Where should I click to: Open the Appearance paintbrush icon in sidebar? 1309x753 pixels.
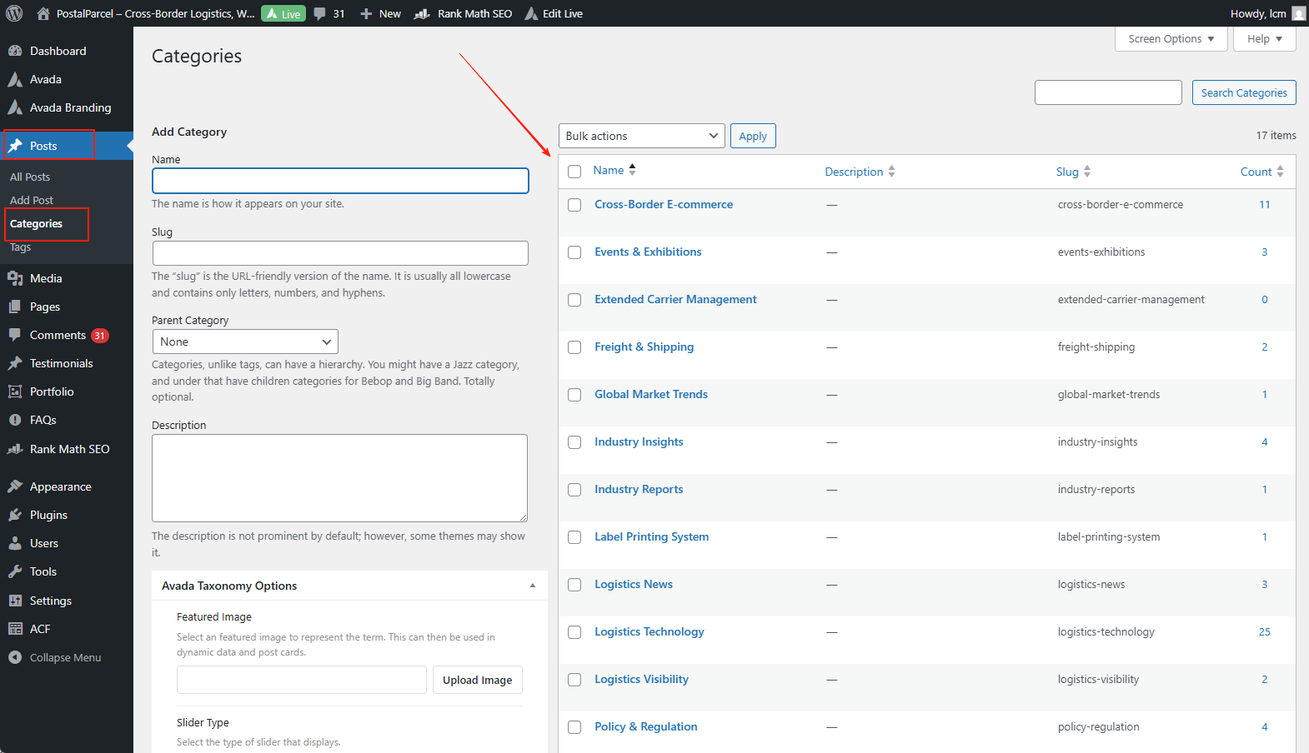(15, 486)
